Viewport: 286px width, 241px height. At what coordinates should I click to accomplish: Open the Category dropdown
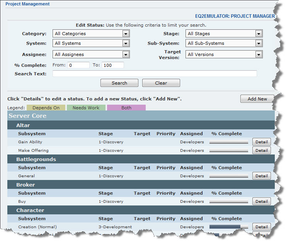click(91, 34)
